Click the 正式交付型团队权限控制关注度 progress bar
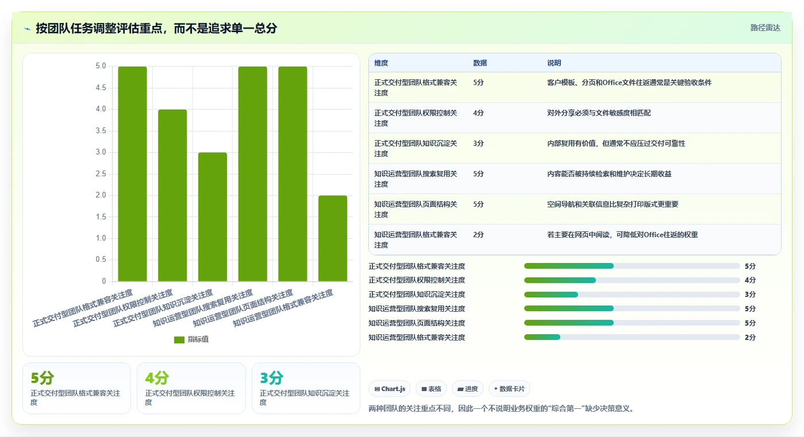Image resolution: width=804 pixels, height=437 pixels. tap(632, 280)
